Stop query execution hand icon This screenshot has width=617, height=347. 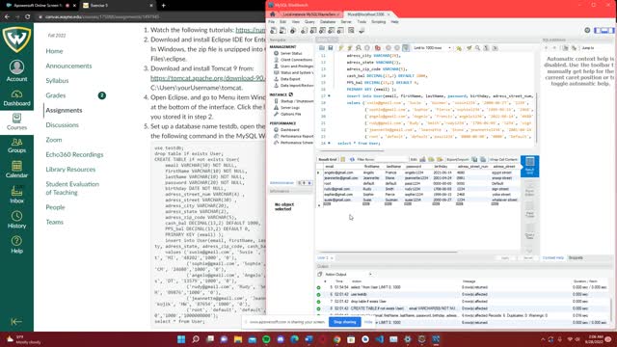pyautogui.click(x=367, y=48)
